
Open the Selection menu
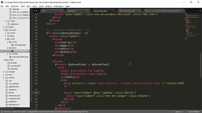coord(15,6)
